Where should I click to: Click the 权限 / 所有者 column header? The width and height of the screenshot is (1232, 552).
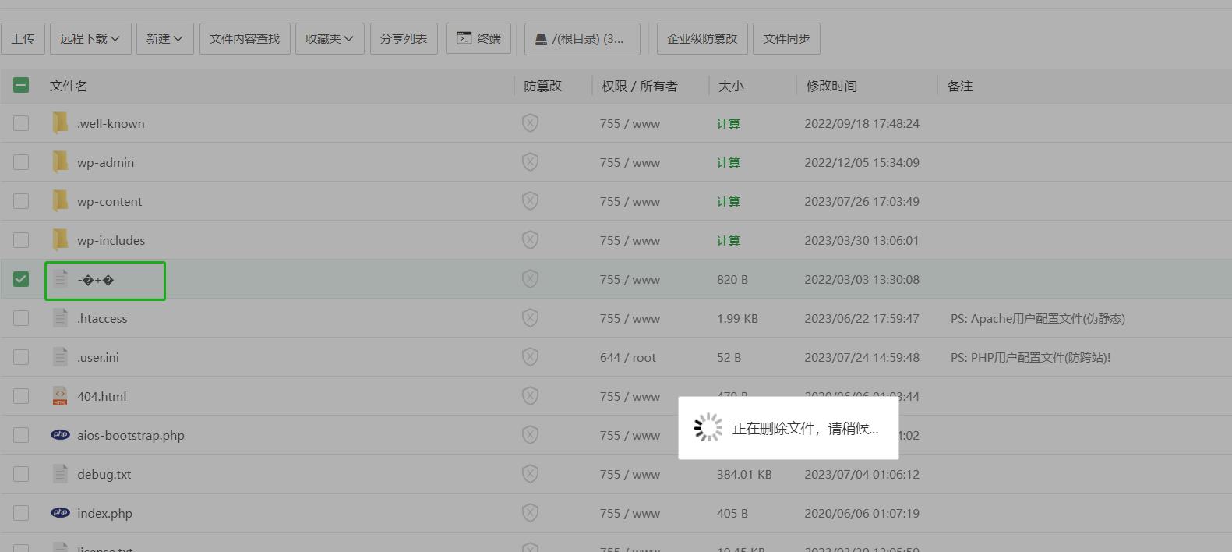click(640, 86)
